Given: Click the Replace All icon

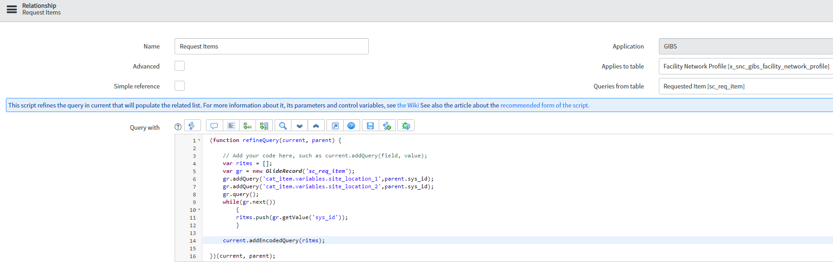Looking at the screenshot, I should 264,126.
